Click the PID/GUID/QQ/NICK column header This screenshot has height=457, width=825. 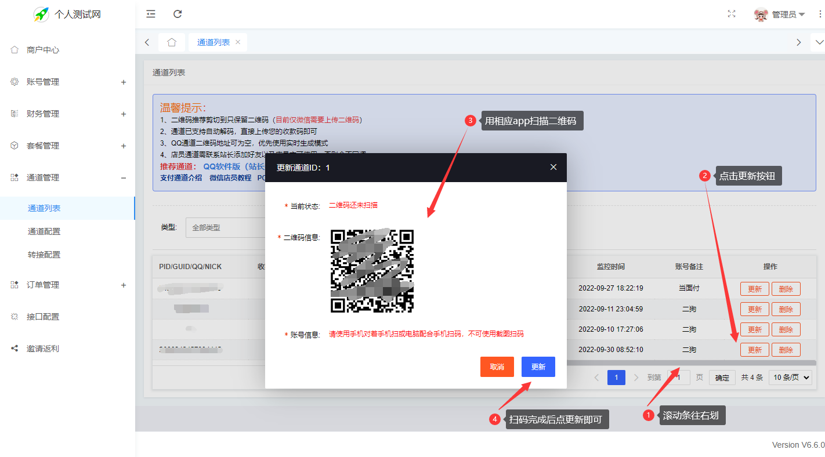(190, 267)
